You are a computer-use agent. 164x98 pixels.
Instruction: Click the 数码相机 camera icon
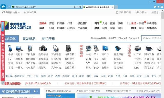click(43, 48)
